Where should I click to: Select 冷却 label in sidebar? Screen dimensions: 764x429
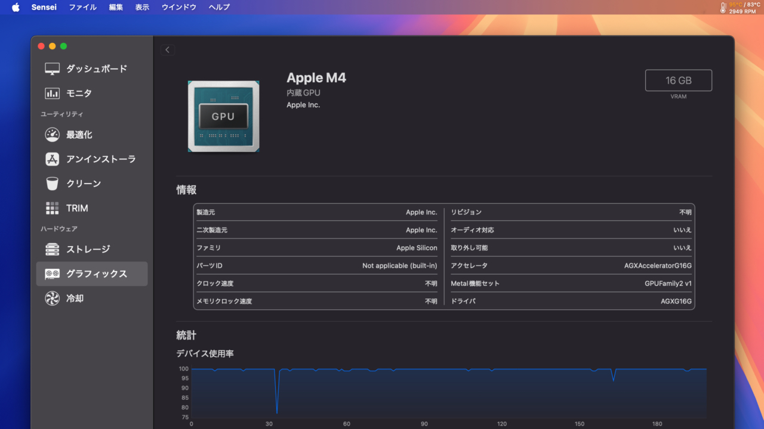click(75, 299)
